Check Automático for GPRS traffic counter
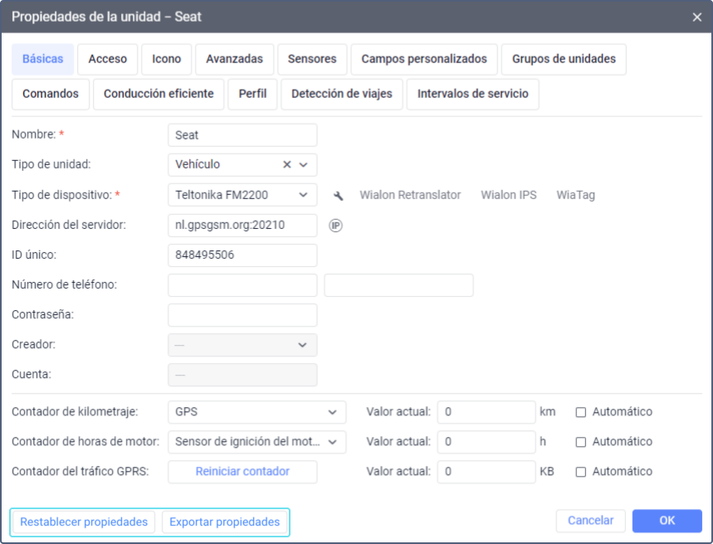This screenshot has width=713, height=544. click(581, 472)
